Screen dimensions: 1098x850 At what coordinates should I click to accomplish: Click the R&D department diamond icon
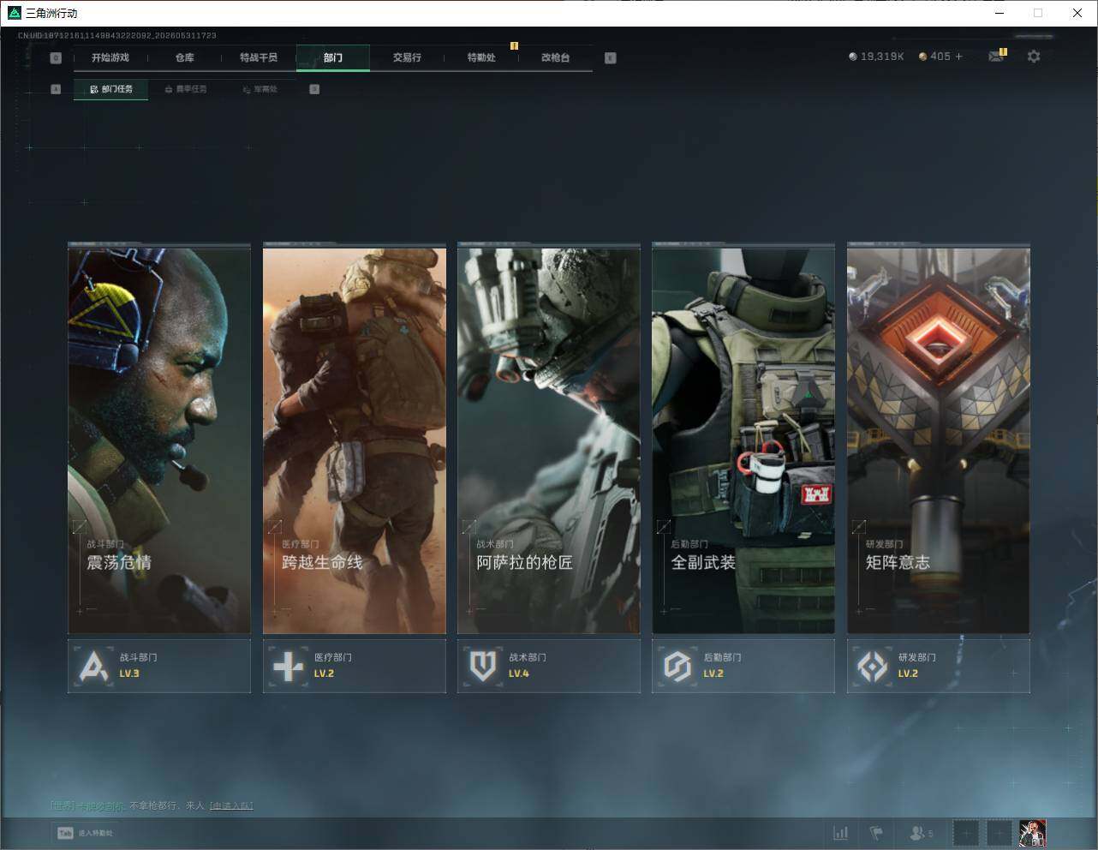tap(873, 666)
